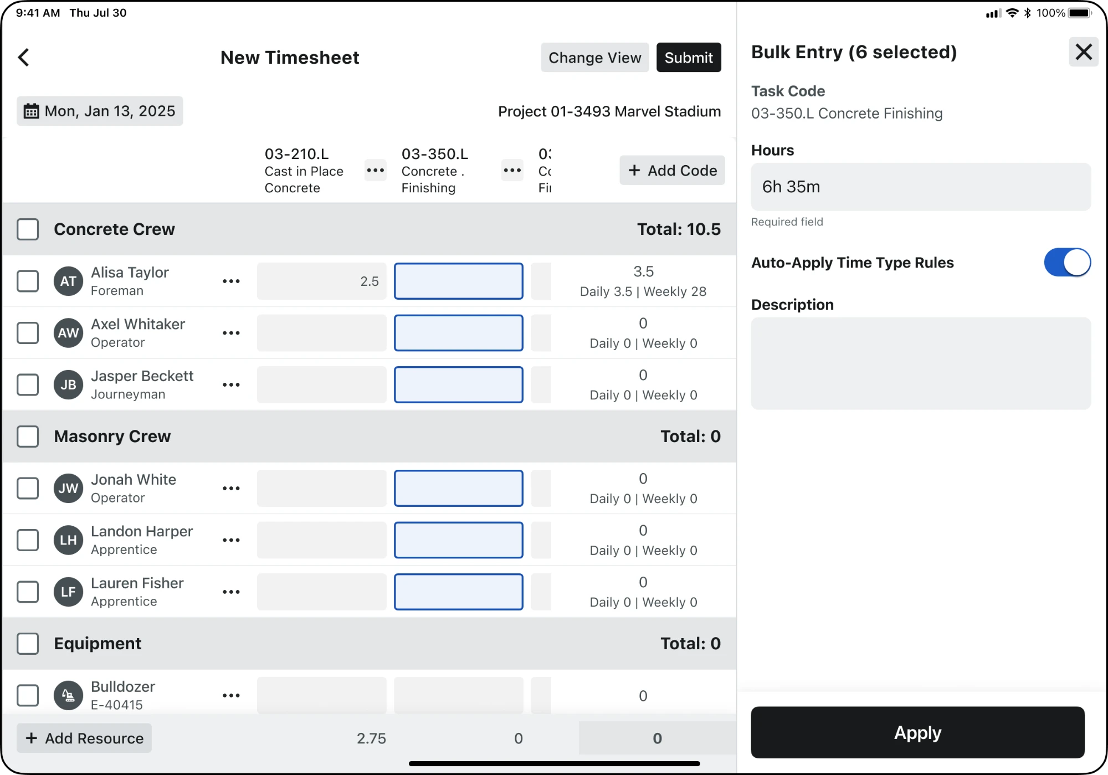The image size is (1108, 775).
Task: Submit the timesheet
Action: (689, 58)
